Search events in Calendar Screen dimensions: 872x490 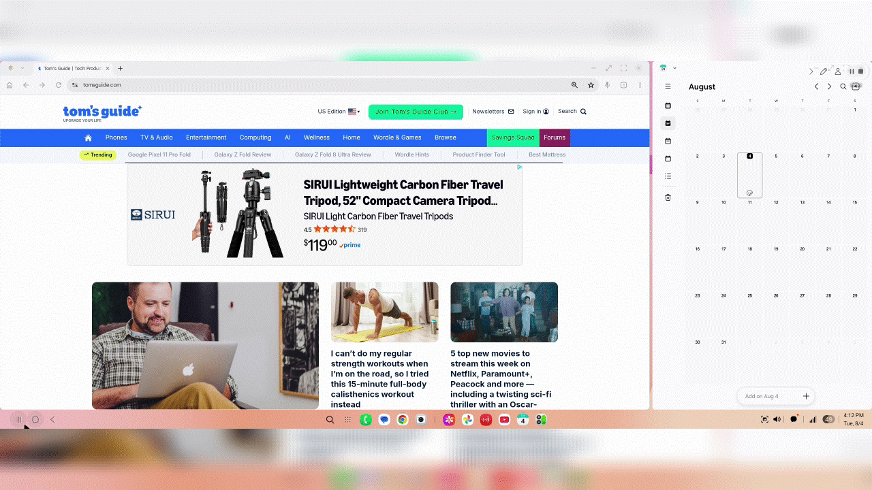[x=843, y=86]
